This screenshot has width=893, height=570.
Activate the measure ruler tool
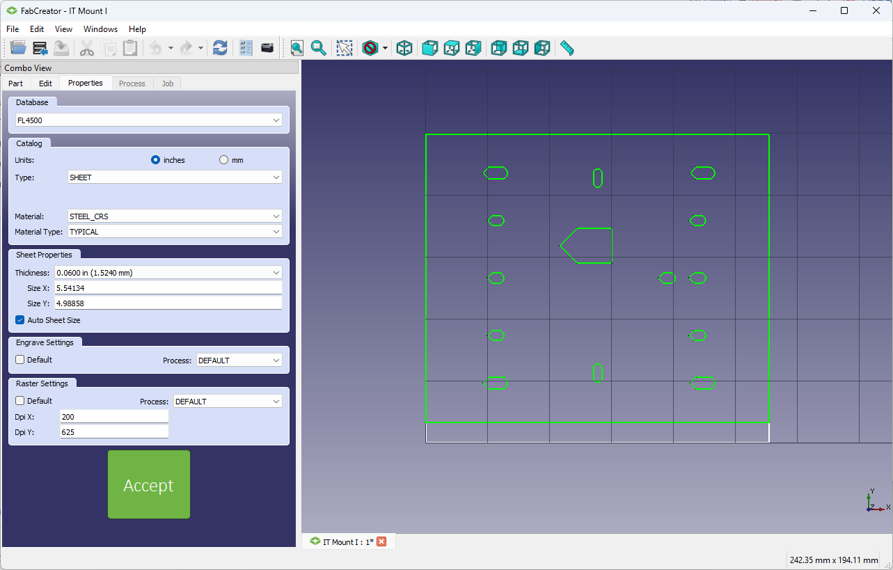pos(567,48)
